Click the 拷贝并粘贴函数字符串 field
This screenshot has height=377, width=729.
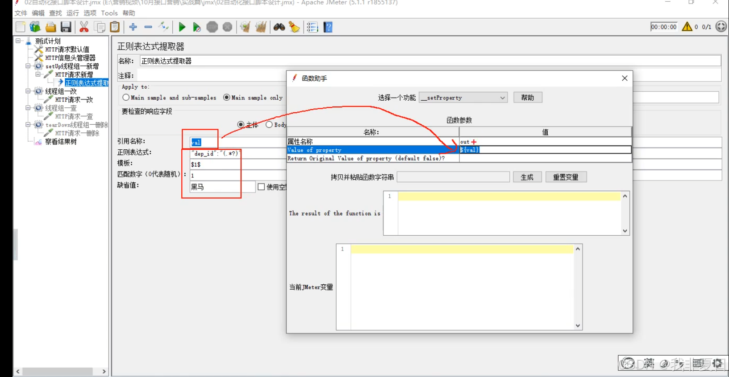click(453, 177)
